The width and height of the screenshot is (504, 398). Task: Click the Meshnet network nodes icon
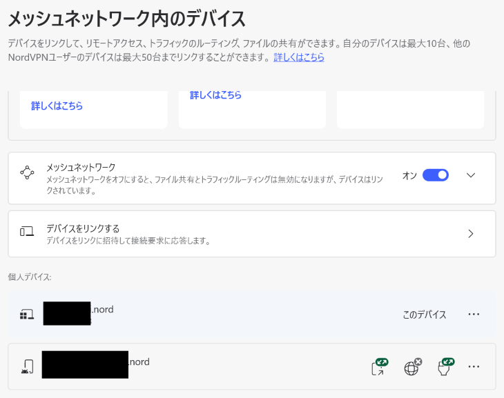27,172
